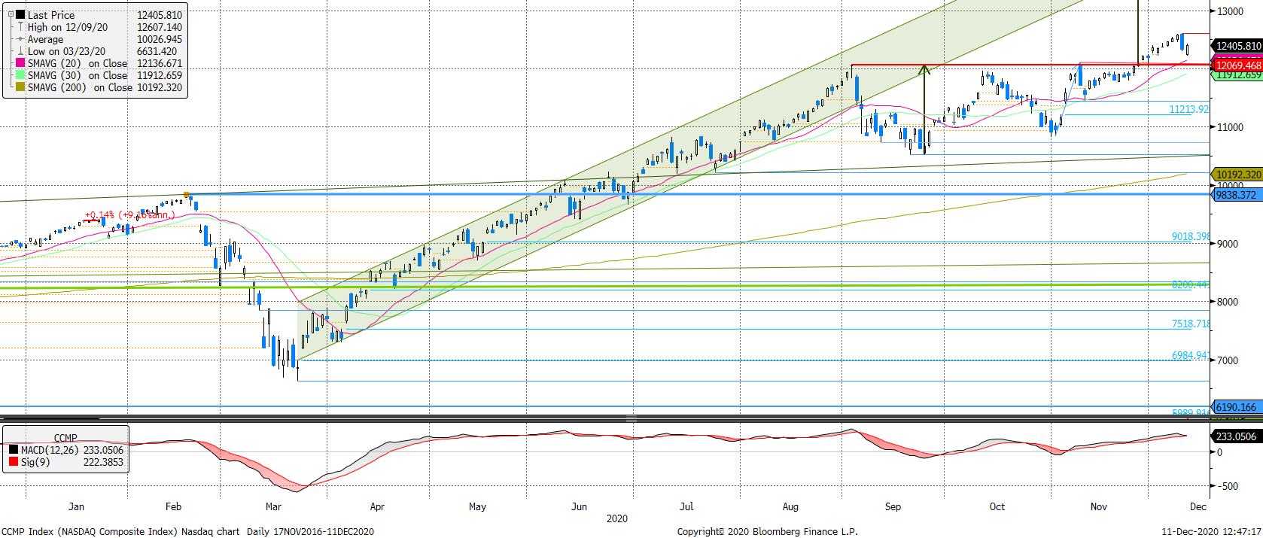Viewport: 1263px width, 538px height.
Task: Click the light green SMAVG (30) swatch
Action: 20,75
